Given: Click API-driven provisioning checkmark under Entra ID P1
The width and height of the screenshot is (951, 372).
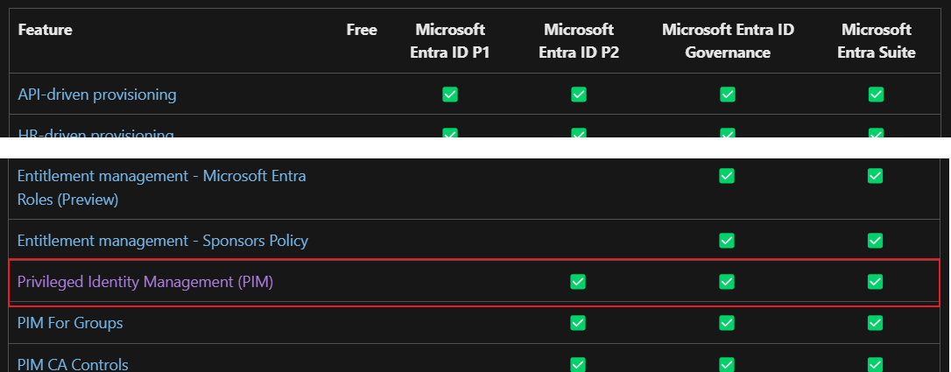Looking at the screenshot, I should click(x=450, y=95).
